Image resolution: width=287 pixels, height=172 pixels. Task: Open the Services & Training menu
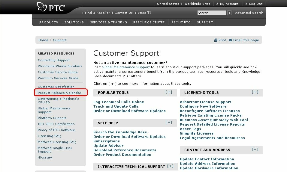coord(108,22)
